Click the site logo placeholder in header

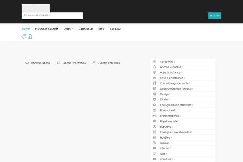36,8
